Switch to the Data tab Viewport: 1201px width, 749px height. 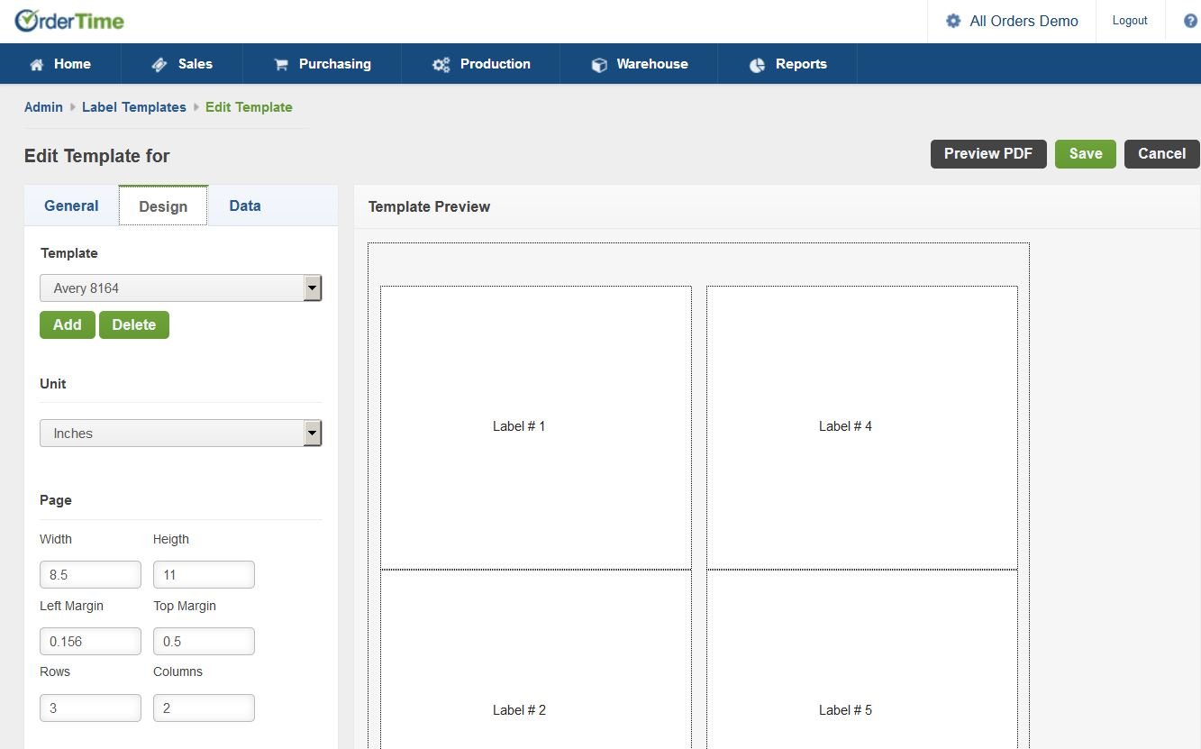[244, 206]
